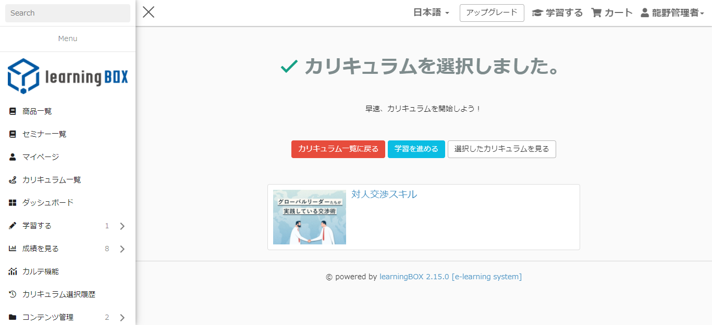712x325 pixels.
Task: Click the shopping cart icon in header
Action: click(x=596, y=13)
